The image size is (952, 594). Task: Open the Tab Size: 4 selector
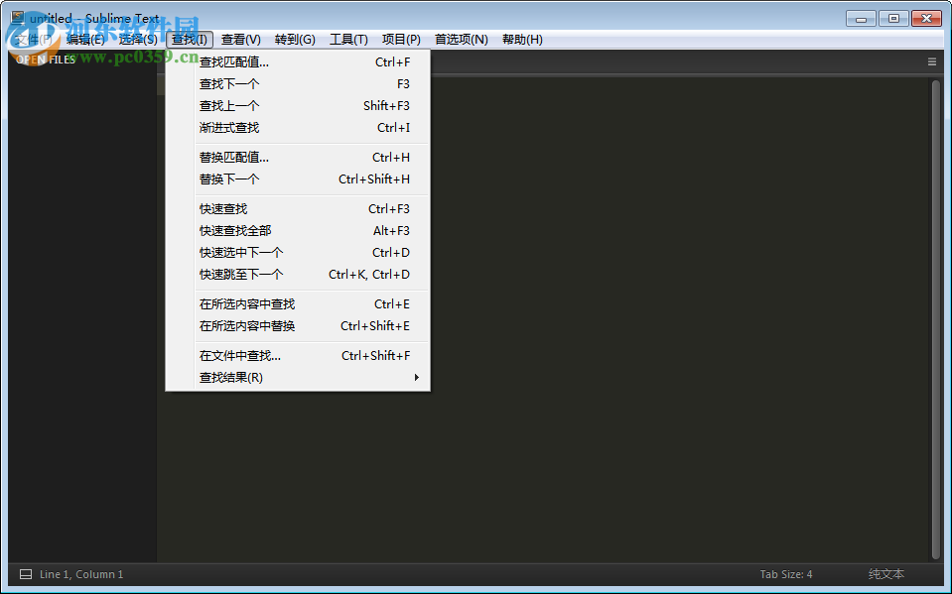tap(785, 573)
